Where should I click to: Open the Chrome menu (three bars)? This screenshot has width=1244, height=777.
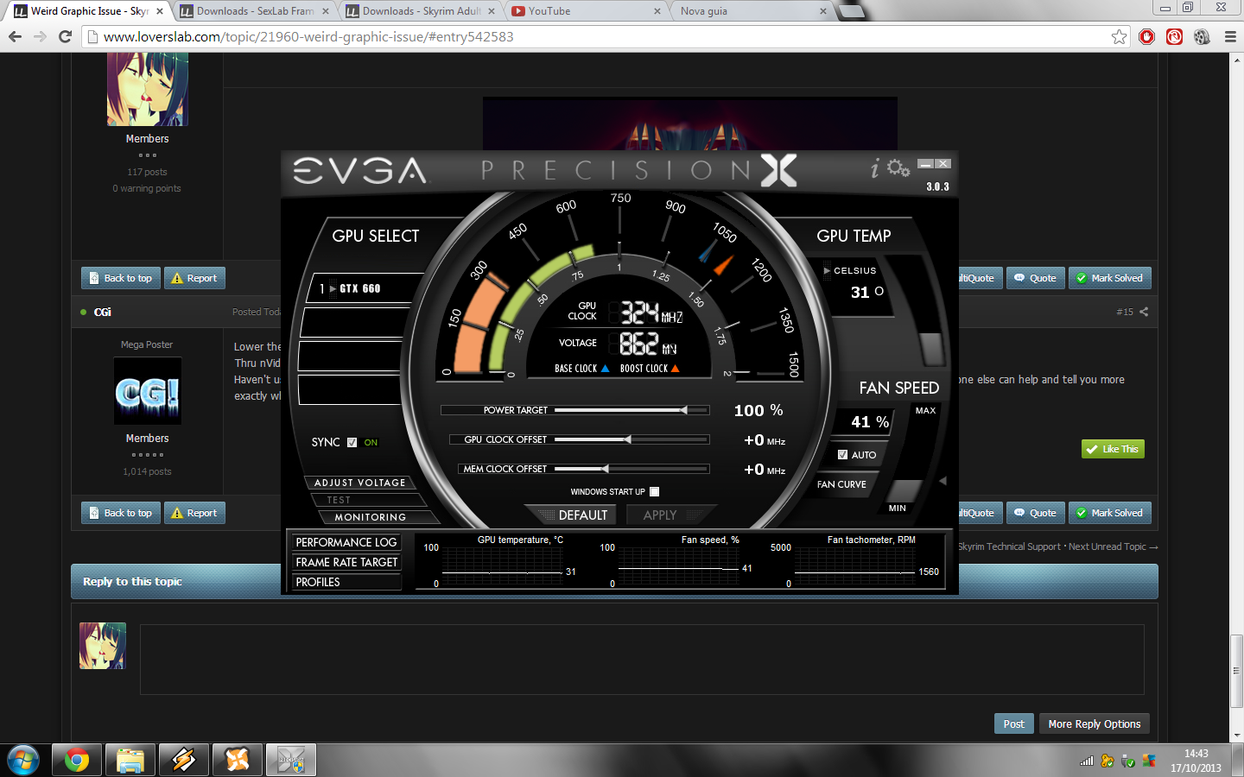1230,36
